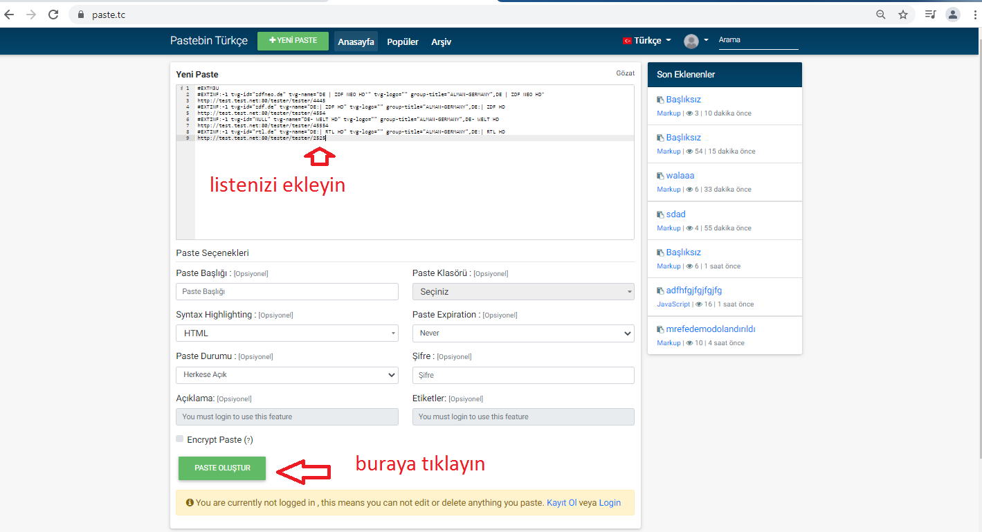Screen dimensions: 982x532
Task: Go back using browser back arrow
Action: [9, 15]
